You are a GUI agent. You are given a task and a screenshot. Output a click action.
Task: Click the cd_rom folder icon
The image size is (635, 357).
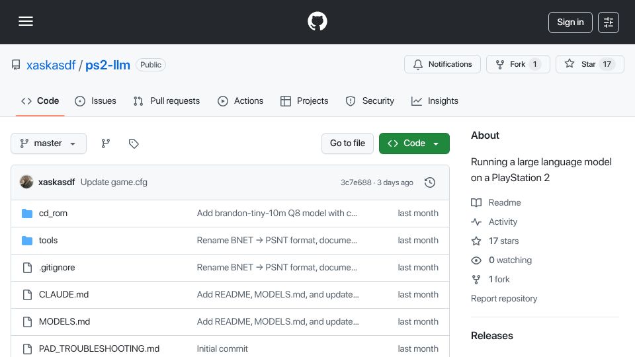(x=27, y=214)
